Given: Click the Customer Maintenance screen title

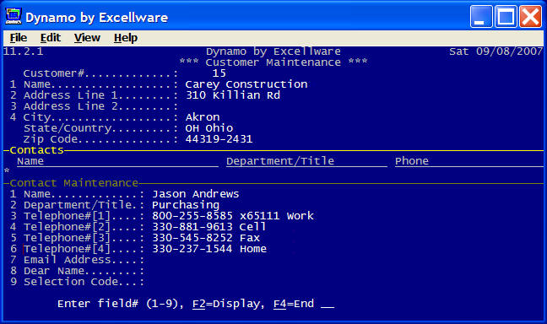Looking at the screenshot, I should pyautogui.click(x=273, y=62).
